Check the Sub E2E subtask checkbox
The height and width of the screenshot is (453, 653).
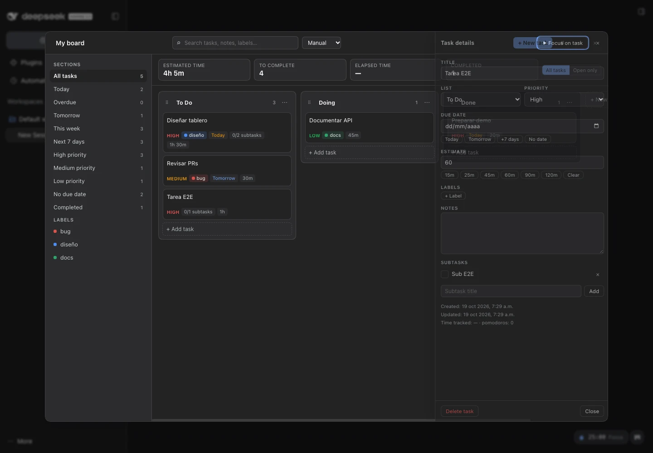[x=445, y=274]
